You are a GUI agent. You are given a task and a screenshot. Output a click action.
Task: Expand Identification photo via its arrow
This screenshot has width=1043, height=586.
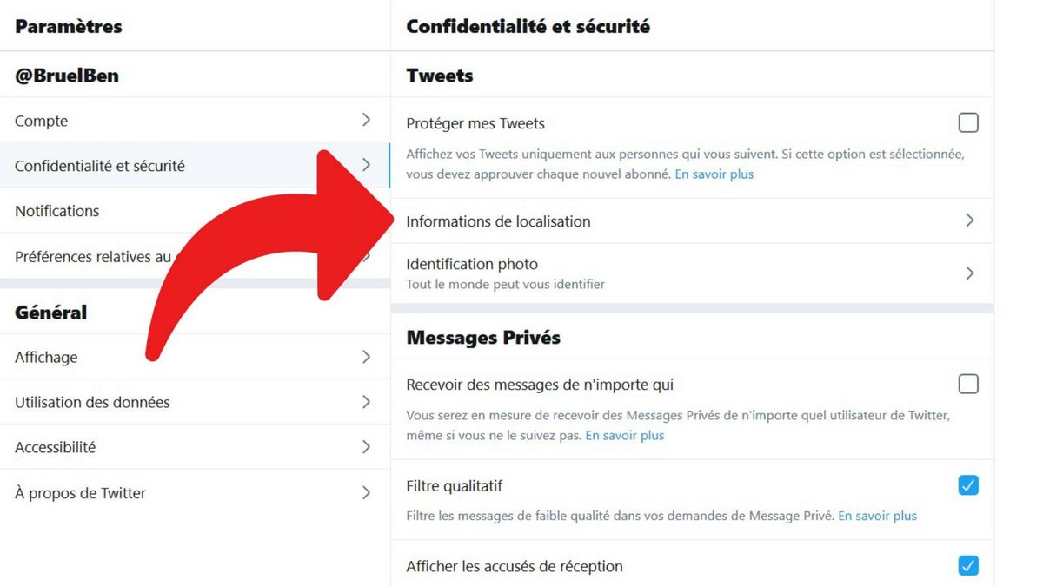click(970, 273)
